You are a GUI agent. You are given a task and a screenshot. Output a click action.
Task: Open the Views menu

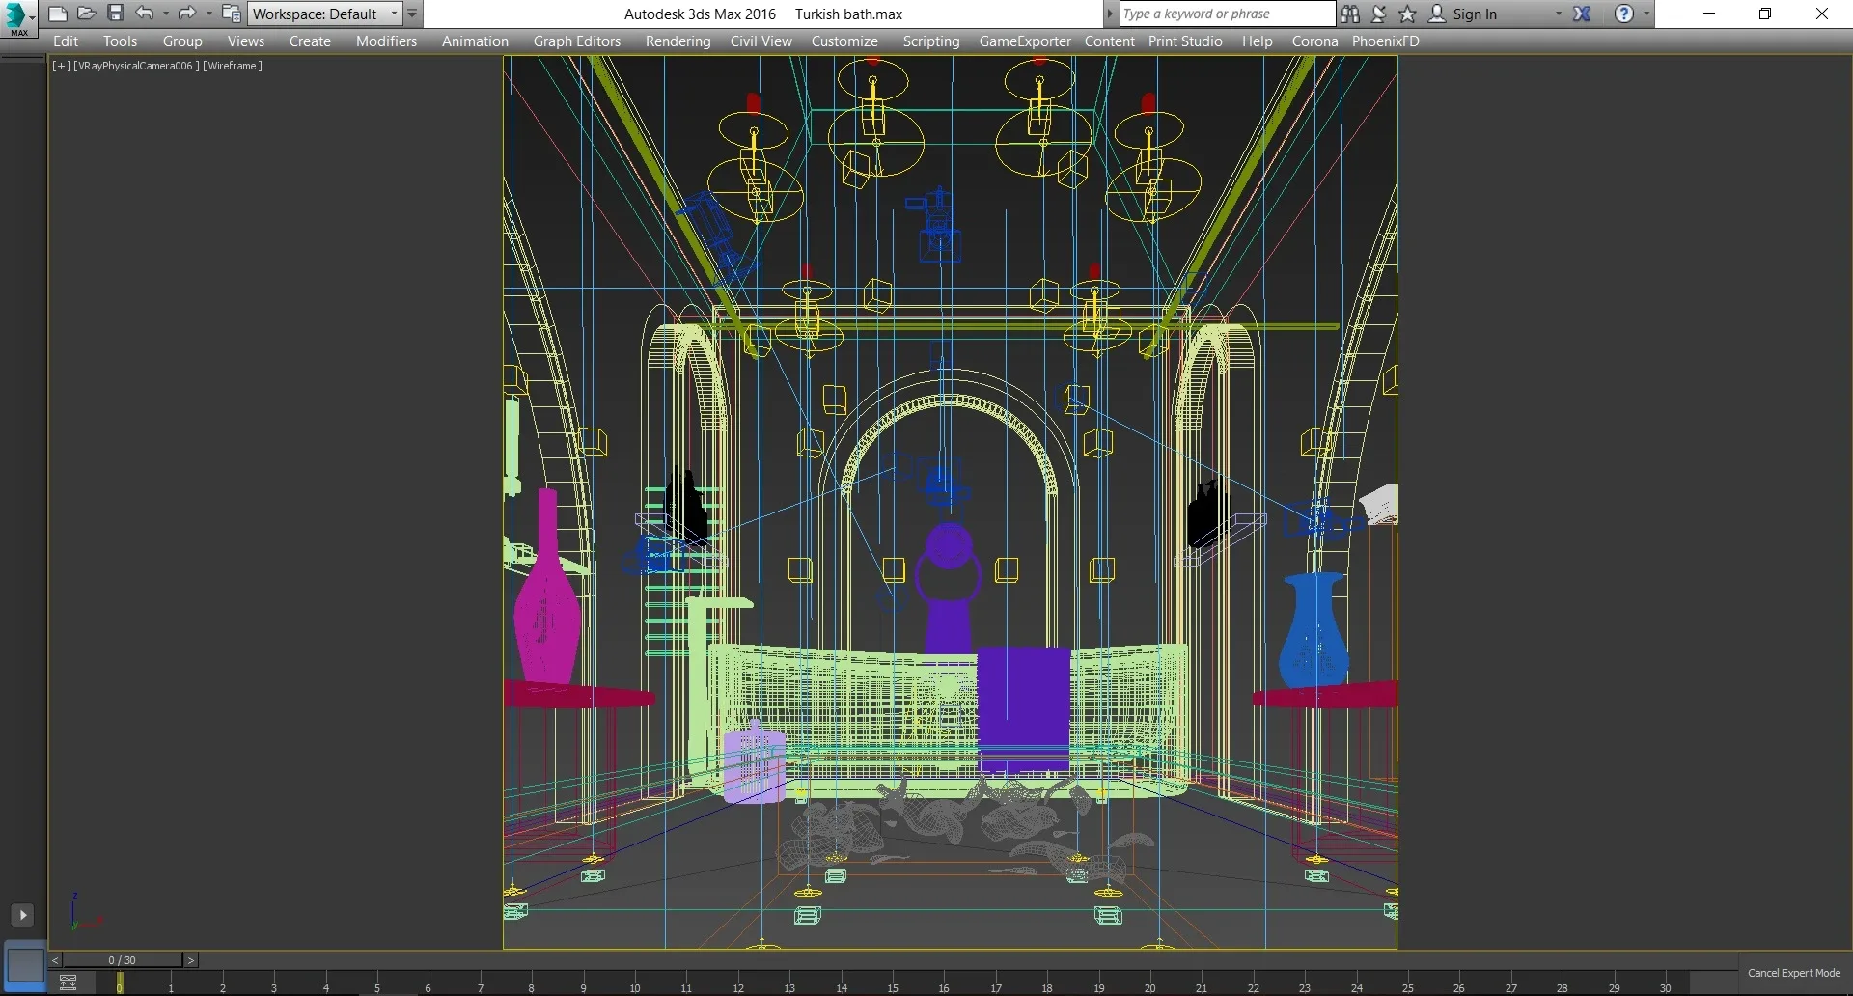coord(246,41)
